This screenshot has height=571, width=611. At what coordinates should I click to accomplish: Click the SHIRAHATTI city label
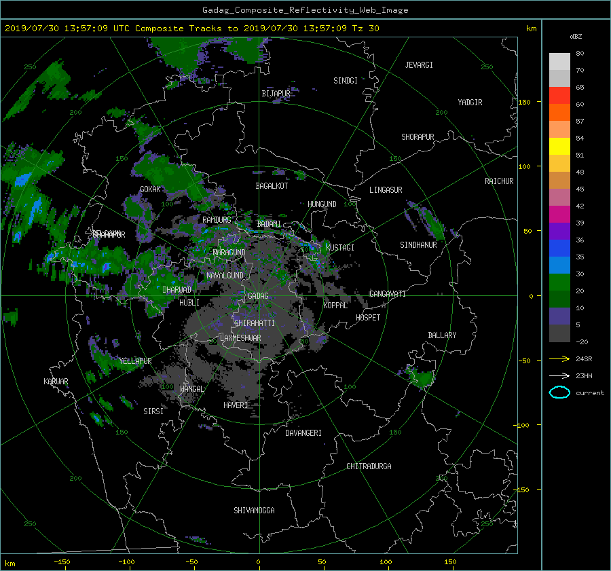tap(255, 323)
